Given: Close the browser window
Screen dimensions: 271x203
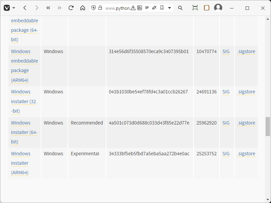Looking at the screenshot, I should [x=263, y=8].
